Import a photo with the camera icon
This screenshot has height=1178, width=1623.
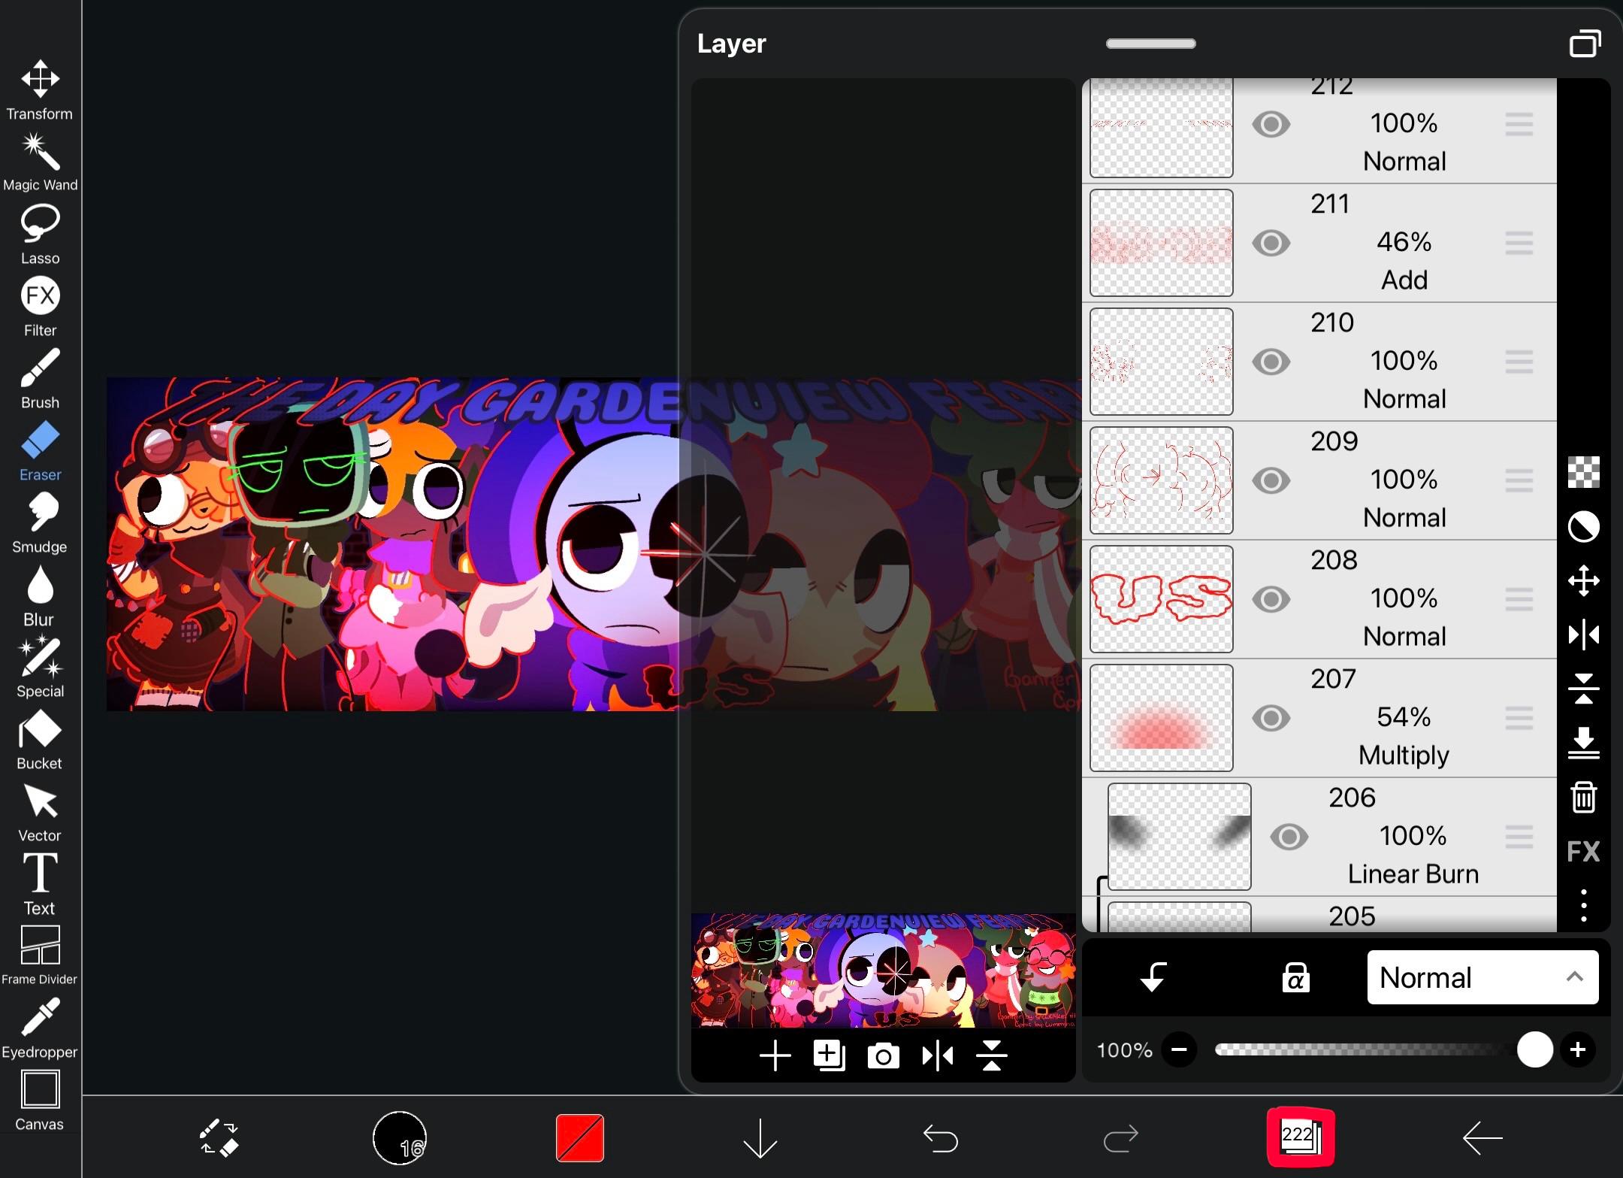(883, 1055)
